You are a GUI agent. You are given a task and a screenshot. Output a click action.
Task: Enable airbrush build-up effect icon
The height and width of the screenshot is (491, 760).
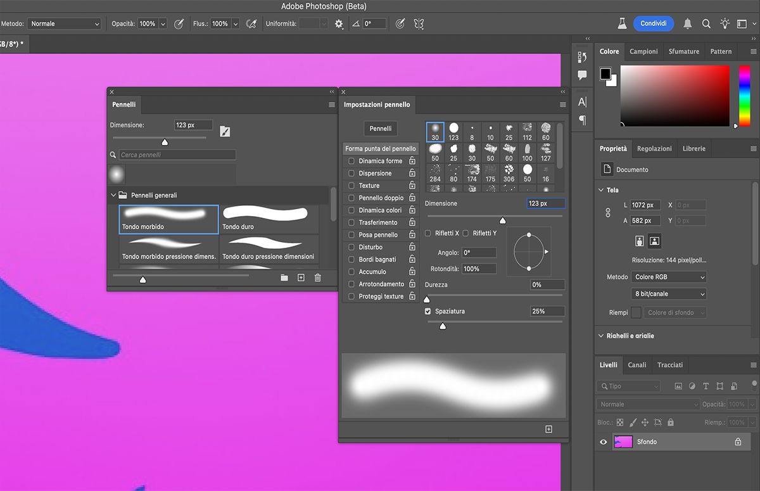(x=251, y=23)
